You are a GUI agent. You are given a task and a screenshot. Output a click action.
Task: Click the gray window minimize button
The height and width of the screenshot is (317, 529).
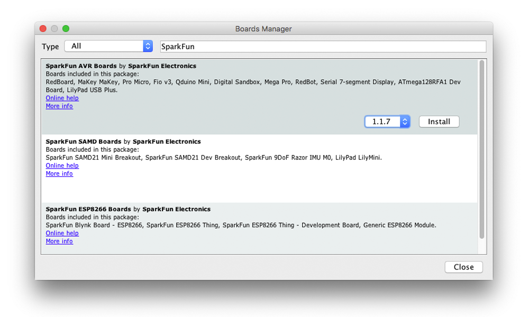[x=54, y=29]
